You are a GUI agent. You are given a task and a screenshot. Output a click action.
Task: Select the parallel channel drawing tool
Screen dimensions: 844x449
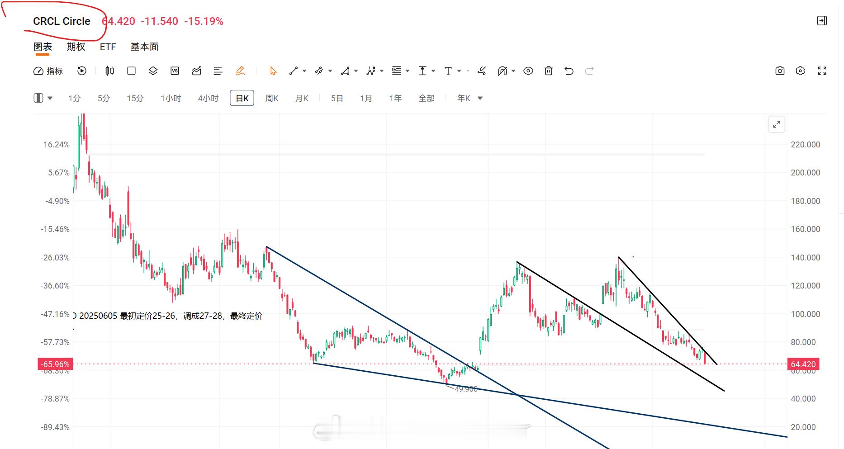[319, 71]
